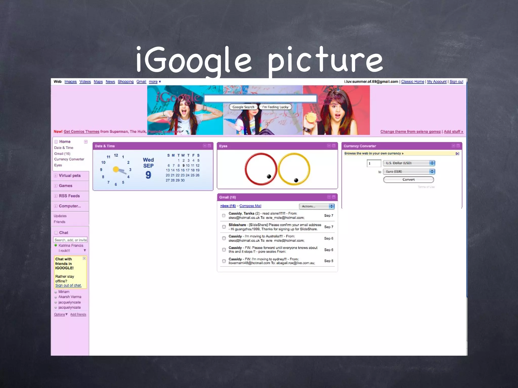The height and width of the screenshot is (388, 518).
Task: Click Add friends link
Action: coord(78,314)
